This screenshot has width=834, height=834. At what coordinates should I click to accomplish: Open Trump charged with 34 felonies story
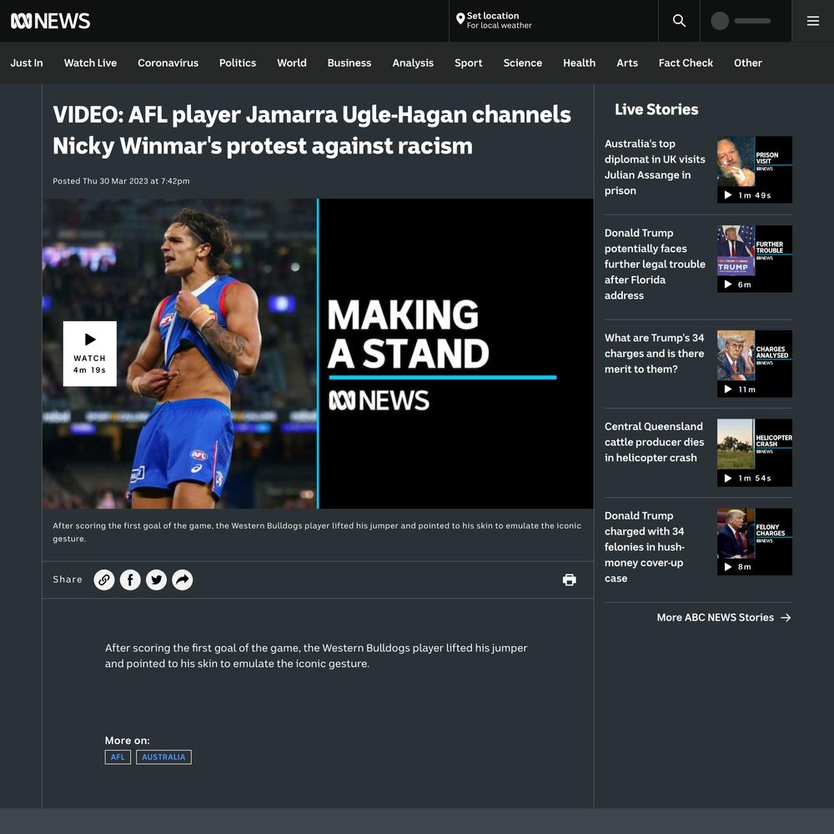pyautogui.click(x=644, y=547)
